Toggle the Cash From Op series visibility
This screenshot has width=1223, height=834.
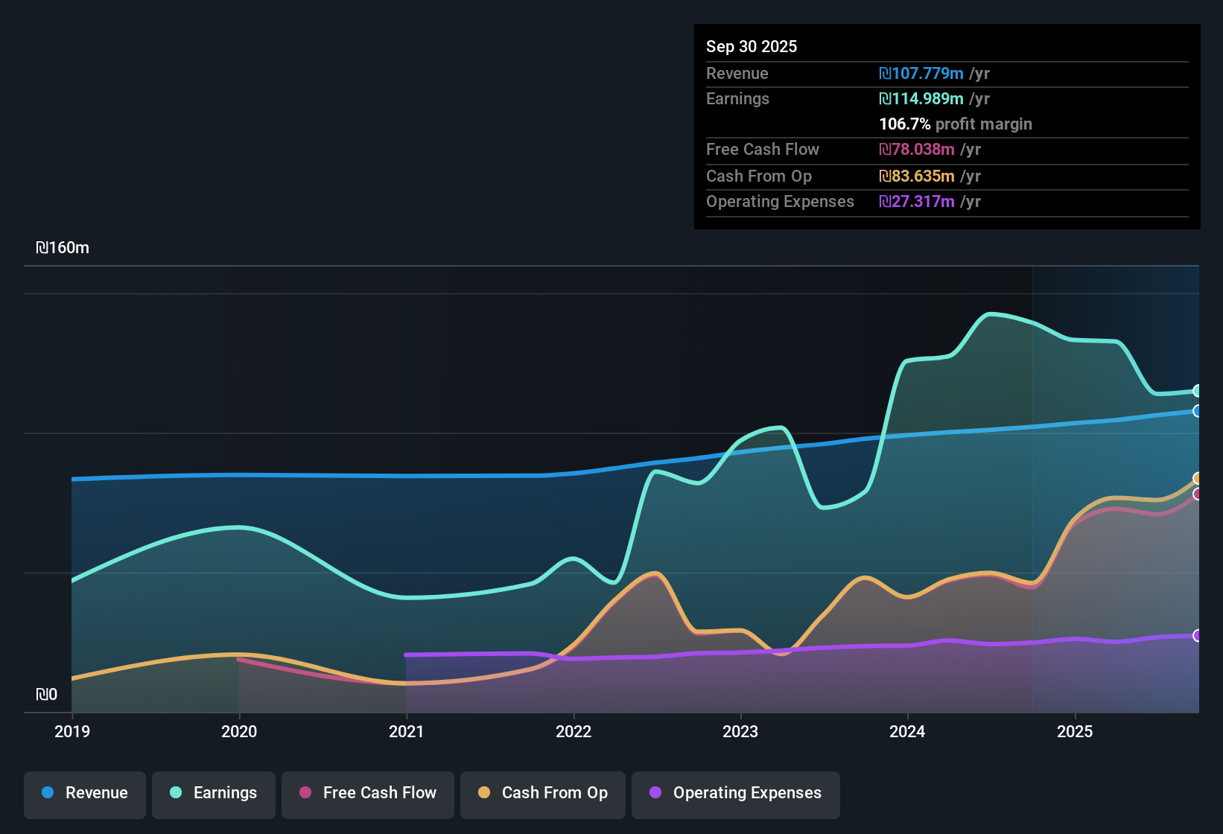click(542, 793)
